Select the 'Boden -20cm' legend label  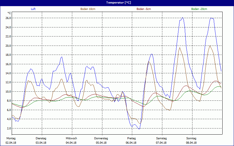199,9
